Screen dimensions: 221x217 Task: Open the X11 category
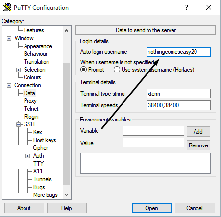tap(38, 171)
